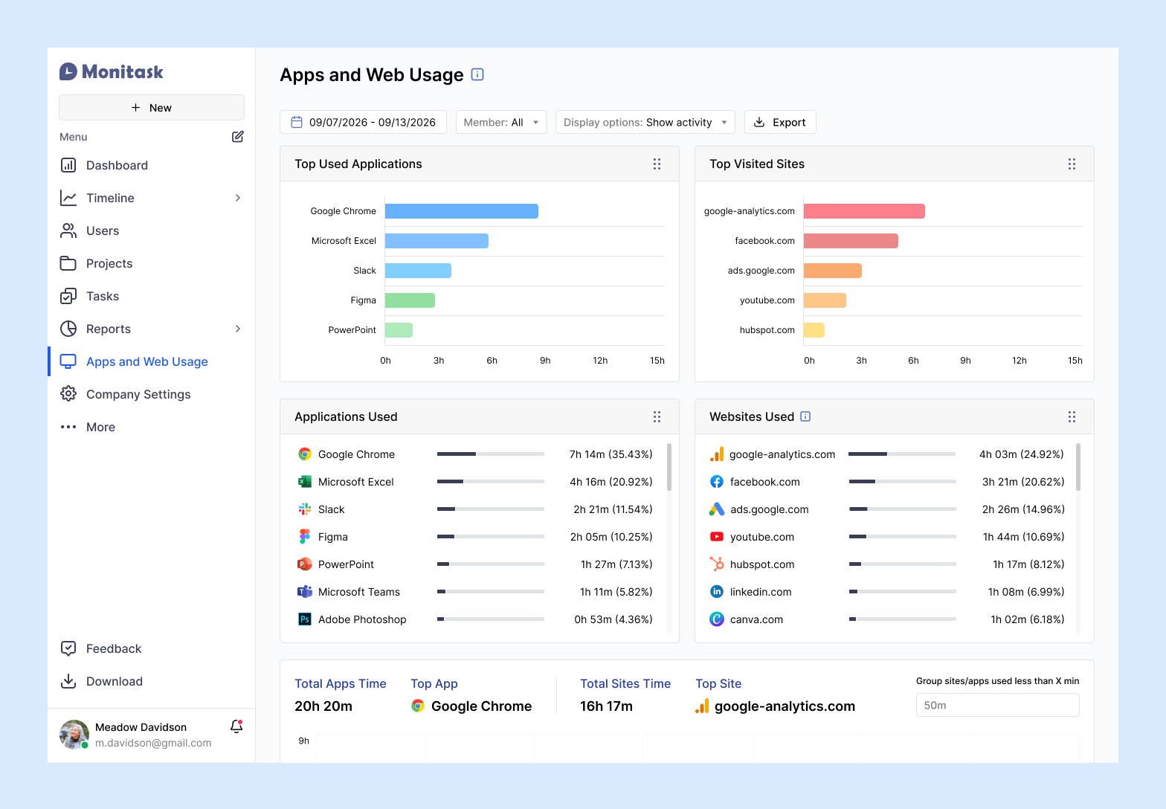Click the 7h 14m (35.43%) value
The width and height of the screenshot is (1166, 809).
[x=611, y=454]
